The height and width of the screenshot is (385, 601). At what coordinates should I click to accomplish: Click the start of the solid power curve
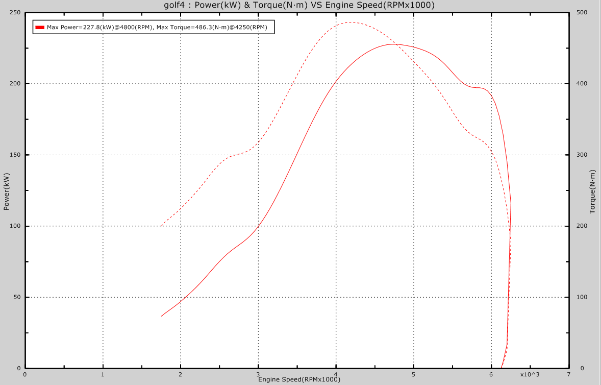tap(161, 316)
